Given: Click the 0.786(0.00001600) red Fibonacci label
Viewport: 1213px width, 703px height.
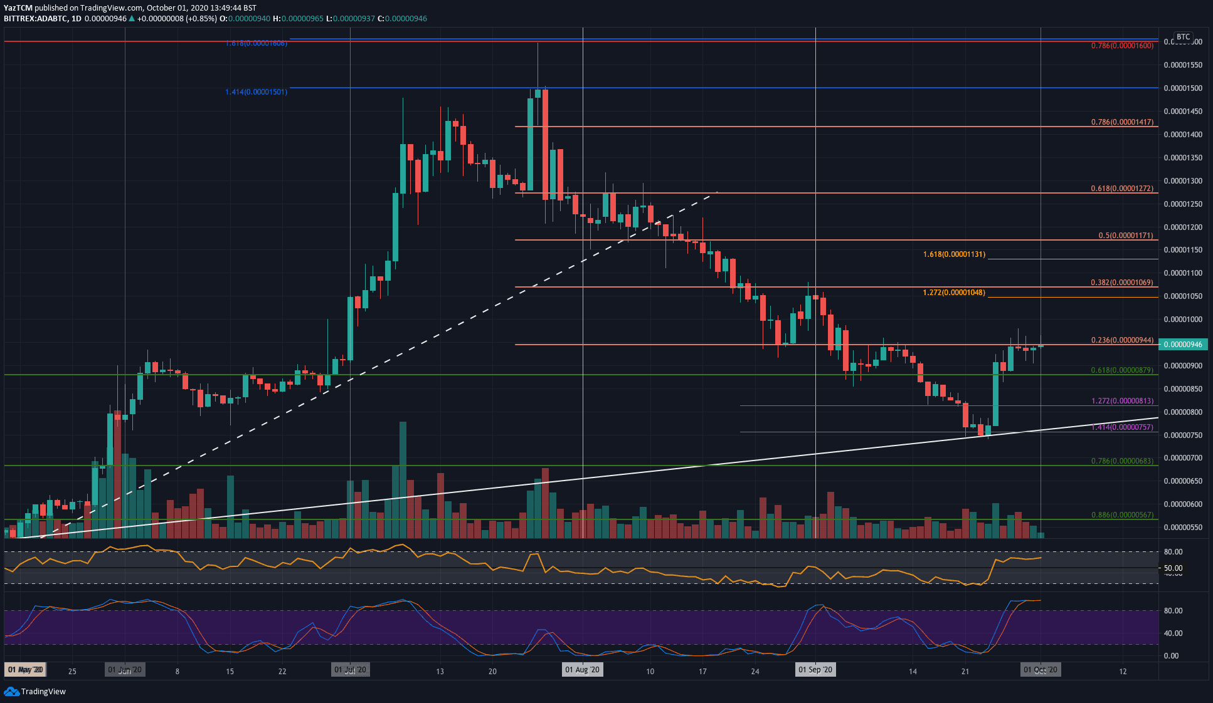Looking at the screenshot, I should click(x=1122, y=46).
